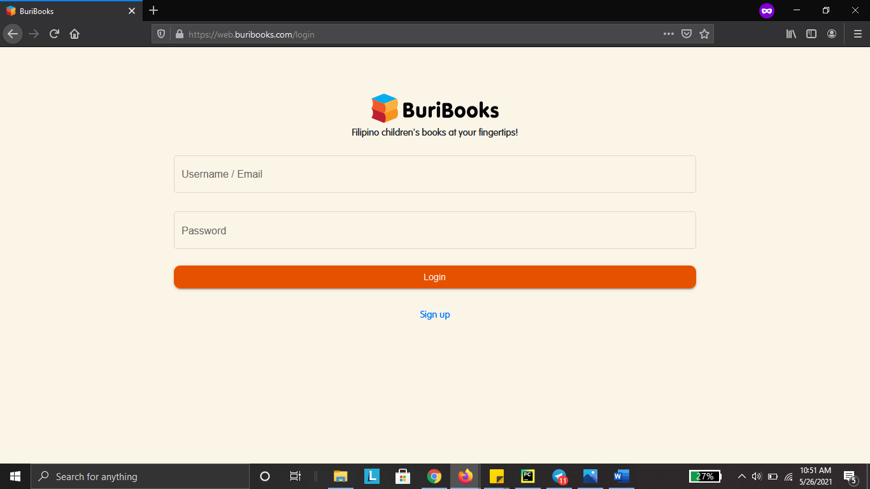Minimize the Firefox window
870x489 pixels.
pyautogui.click(x=797, y=10)
